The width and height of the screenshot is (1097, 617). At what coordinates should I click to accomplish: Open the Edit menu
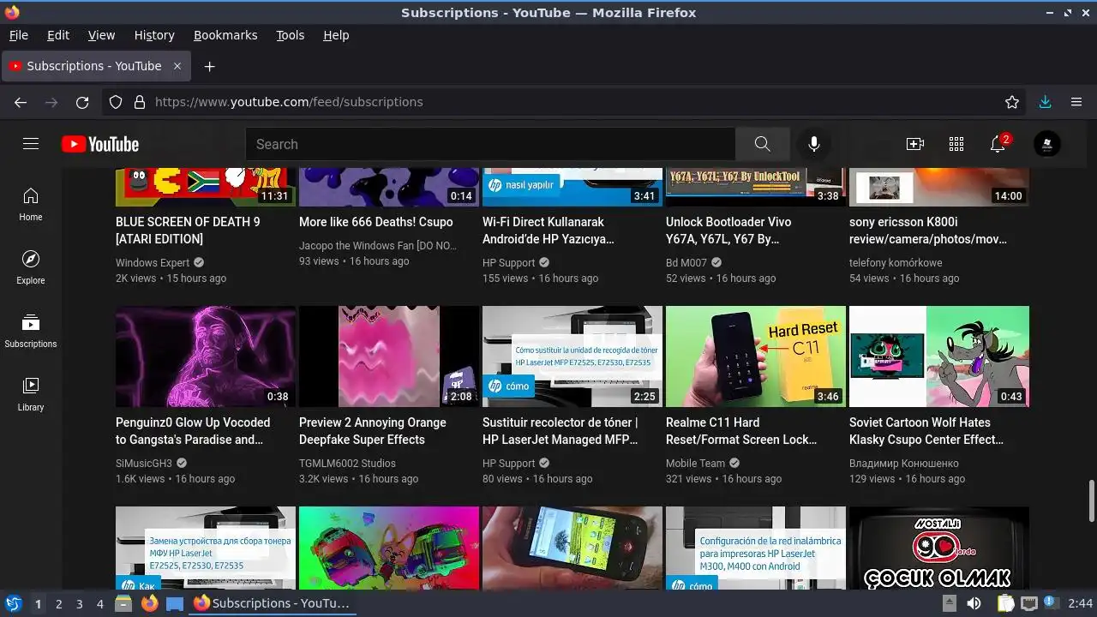tap(58, 35)
